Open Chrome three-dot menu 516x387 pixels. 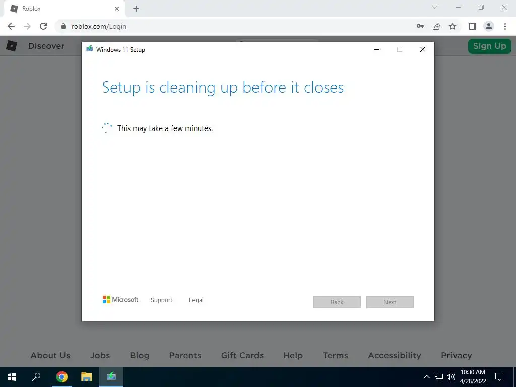(505, 26)
